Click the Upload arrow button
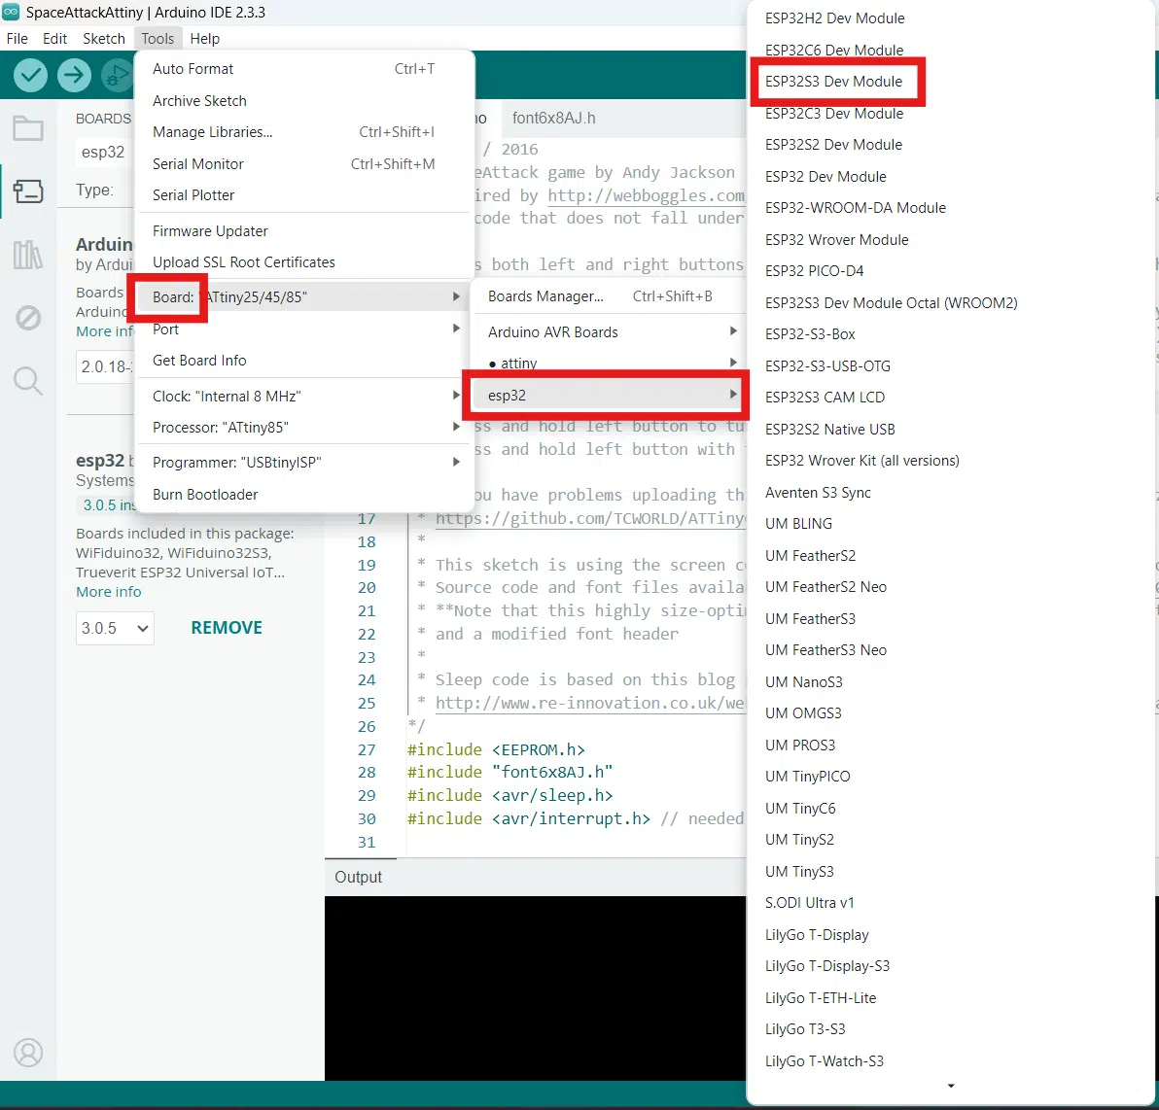Screen dimensions: 1159x1110 pos(74,75)
